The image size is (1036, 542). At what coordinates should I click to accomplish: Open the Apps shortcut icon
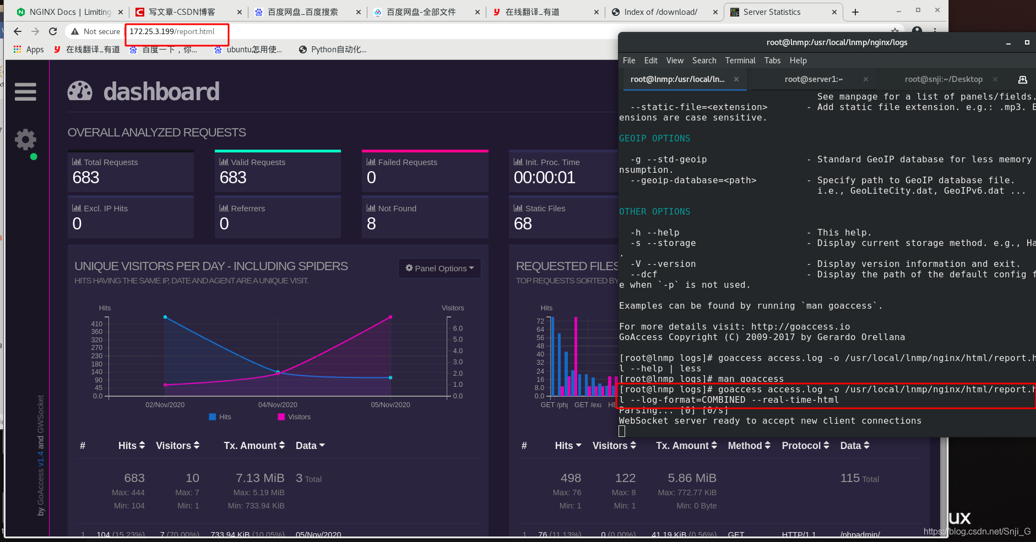coord(18,50)
